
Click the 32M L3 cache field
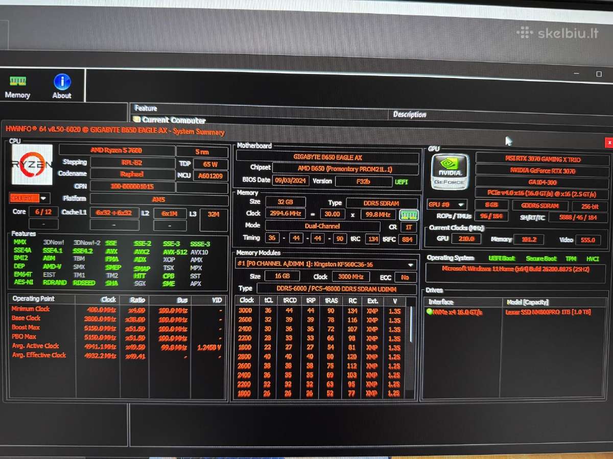pos(214,220)
